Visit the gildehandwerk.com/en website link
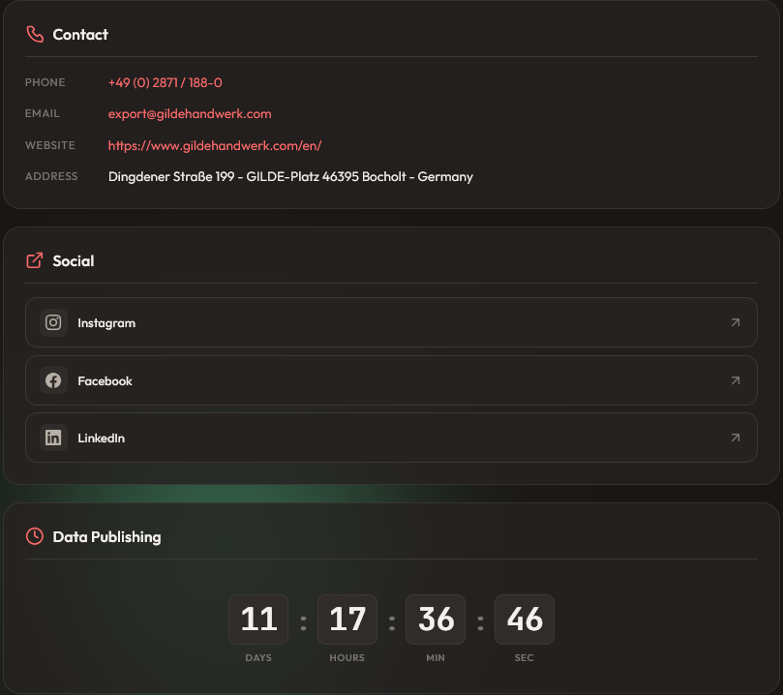This screenshot has width=783, height=695. 215,146
